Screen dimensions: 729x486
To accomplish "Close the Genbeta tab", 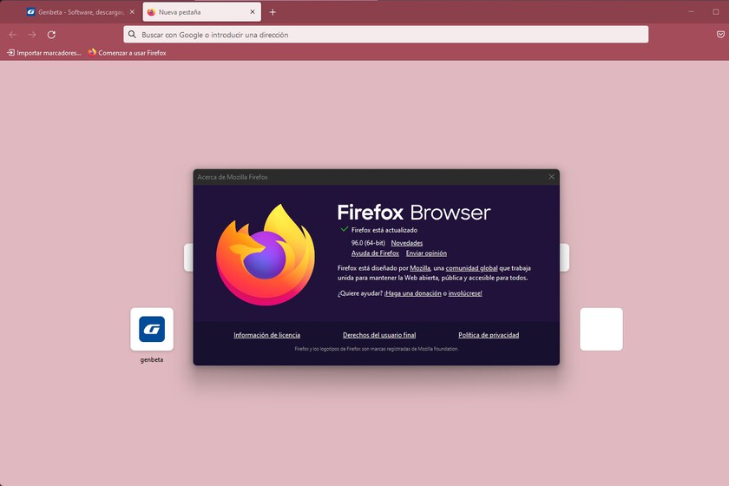I will (132, 12).
